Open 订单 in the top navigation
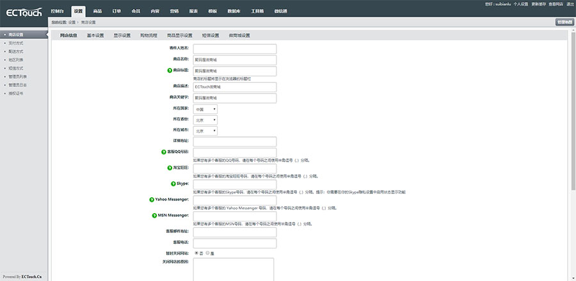The height and width of the screenshot is (281, 576). [117, 11]
